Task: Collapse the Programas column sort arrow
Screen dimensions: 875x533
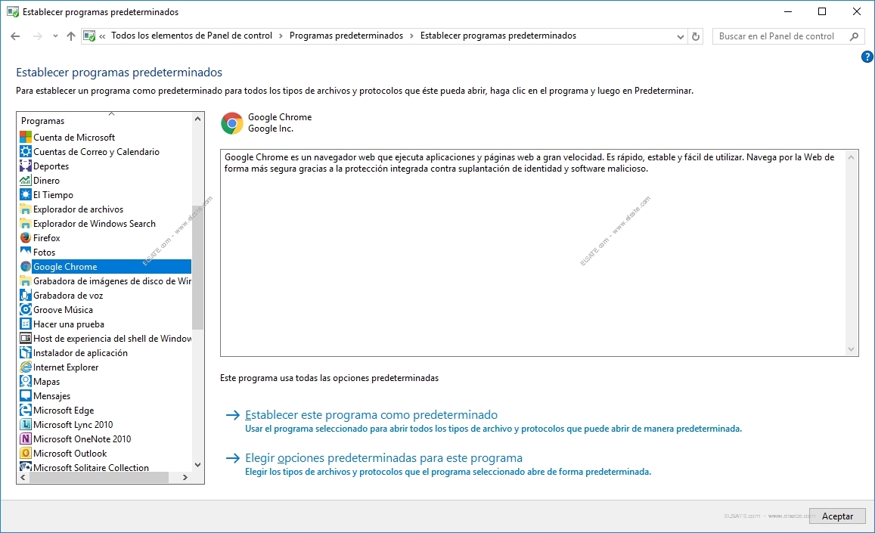Action: coord(112,114)
